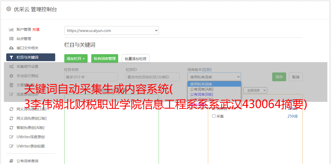The width and height of the screenshot is (331, 164).
Task: Click the refresh icon for 同义词伪原创[1版]
Action: (x=11, y=109)
